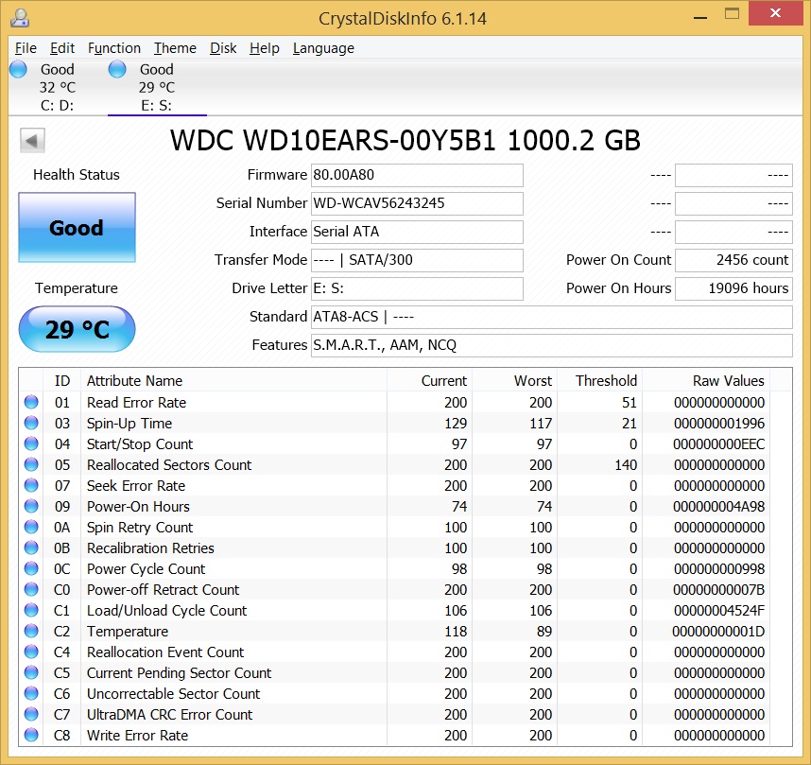Click raw value 0000004524F
The width and height of the screenshot is (811, 765).
click(x=719, y=611)
